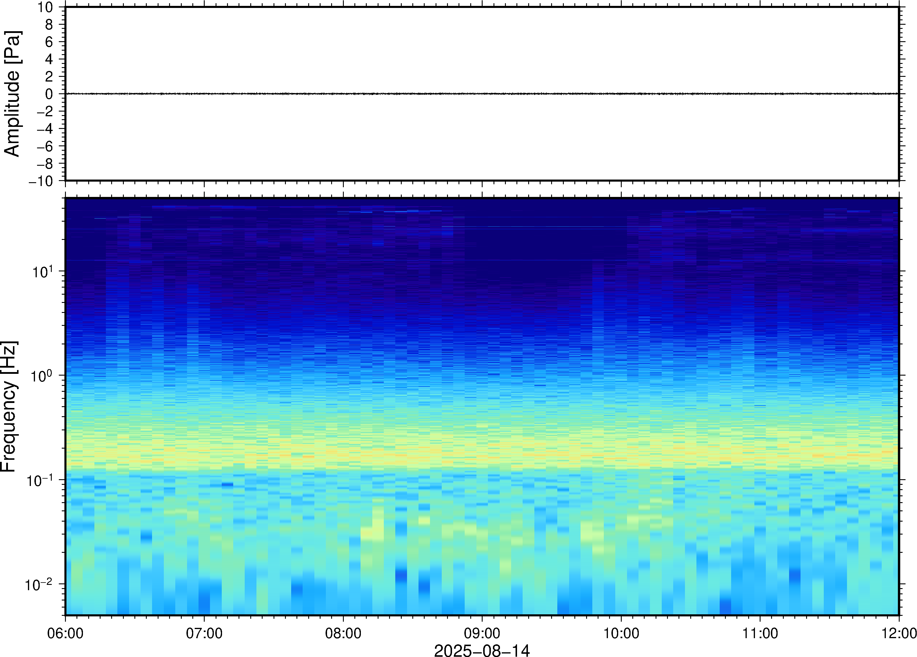Select the 12:00 time tick label
This screenshot has width=917, height=657.
[x=899, y=633]
